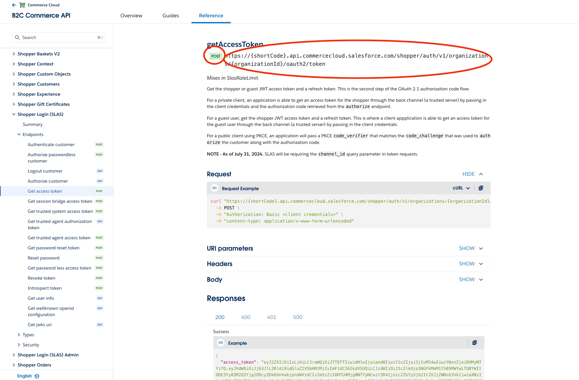
Task: Open Get user info endpoint
Action: [x=41, y=298]
